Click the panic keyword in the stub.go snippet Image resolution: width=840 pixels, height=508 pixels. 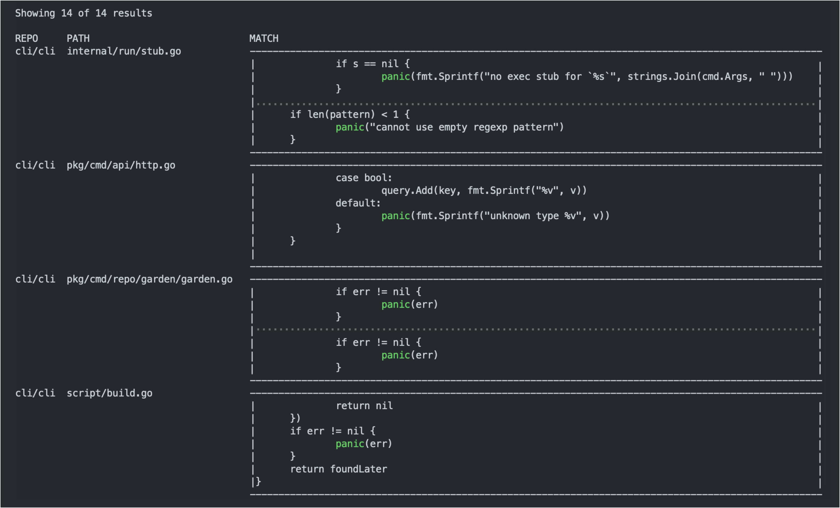pyautogui.click(x=396, y=76)
